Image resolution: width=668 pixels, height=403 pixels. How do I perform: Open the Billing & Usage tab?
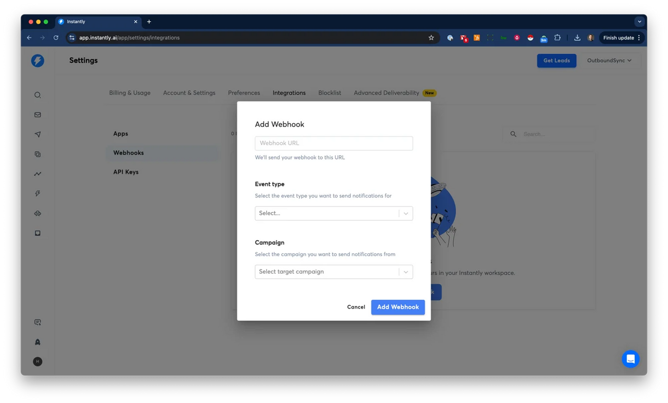(129, 93)
